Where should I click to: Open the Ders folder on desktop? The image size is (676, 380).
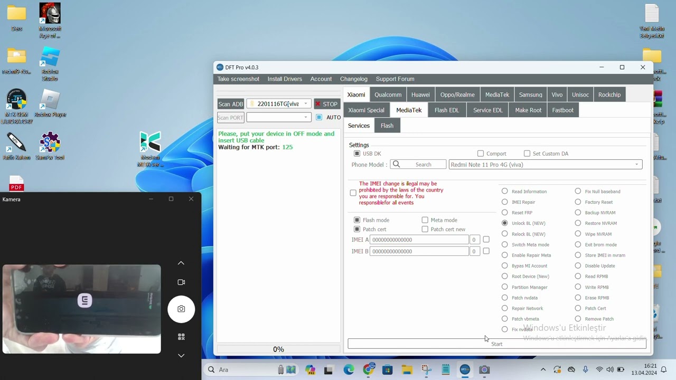[x=16, y=17]
